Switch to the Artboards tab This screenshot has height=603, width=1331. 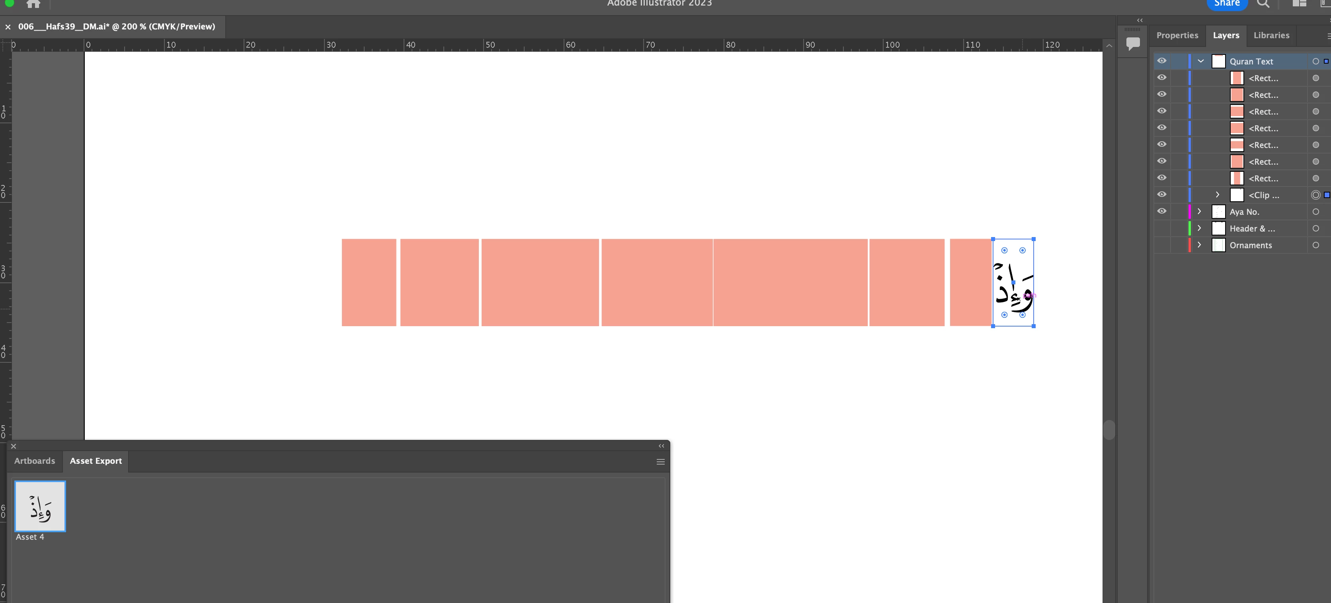click(35, 461)
